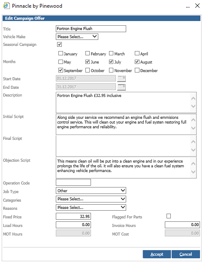
Task: Untick the August month checkbox
Action: click(137, 62)
